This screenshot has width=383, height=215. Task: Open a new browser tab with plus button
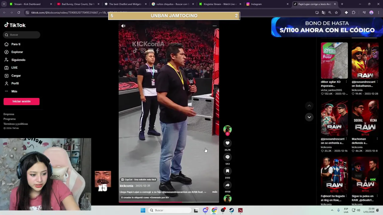[342, 4]
